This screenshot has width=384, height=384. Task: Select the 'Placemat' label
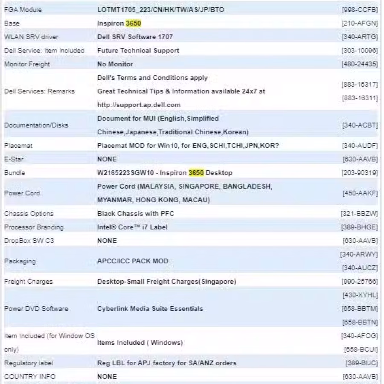(18, 146)
